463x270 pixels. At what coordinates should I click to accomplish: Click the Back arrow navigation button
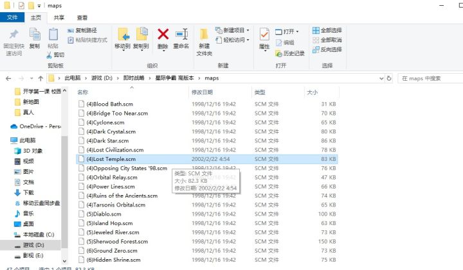coord(8,78)
